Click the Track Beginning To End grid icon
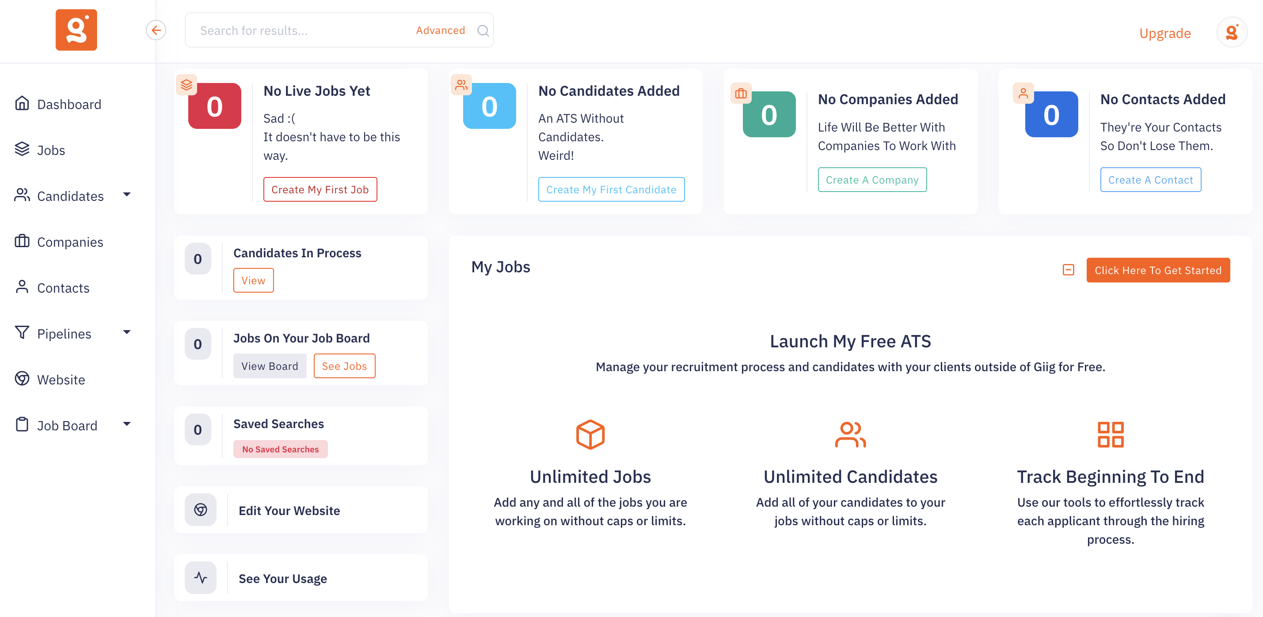 [1110, 434]
